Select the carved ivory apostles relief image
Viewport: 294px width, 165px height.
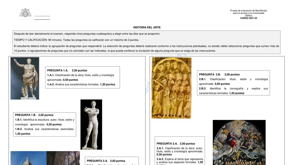click(171, 87)
